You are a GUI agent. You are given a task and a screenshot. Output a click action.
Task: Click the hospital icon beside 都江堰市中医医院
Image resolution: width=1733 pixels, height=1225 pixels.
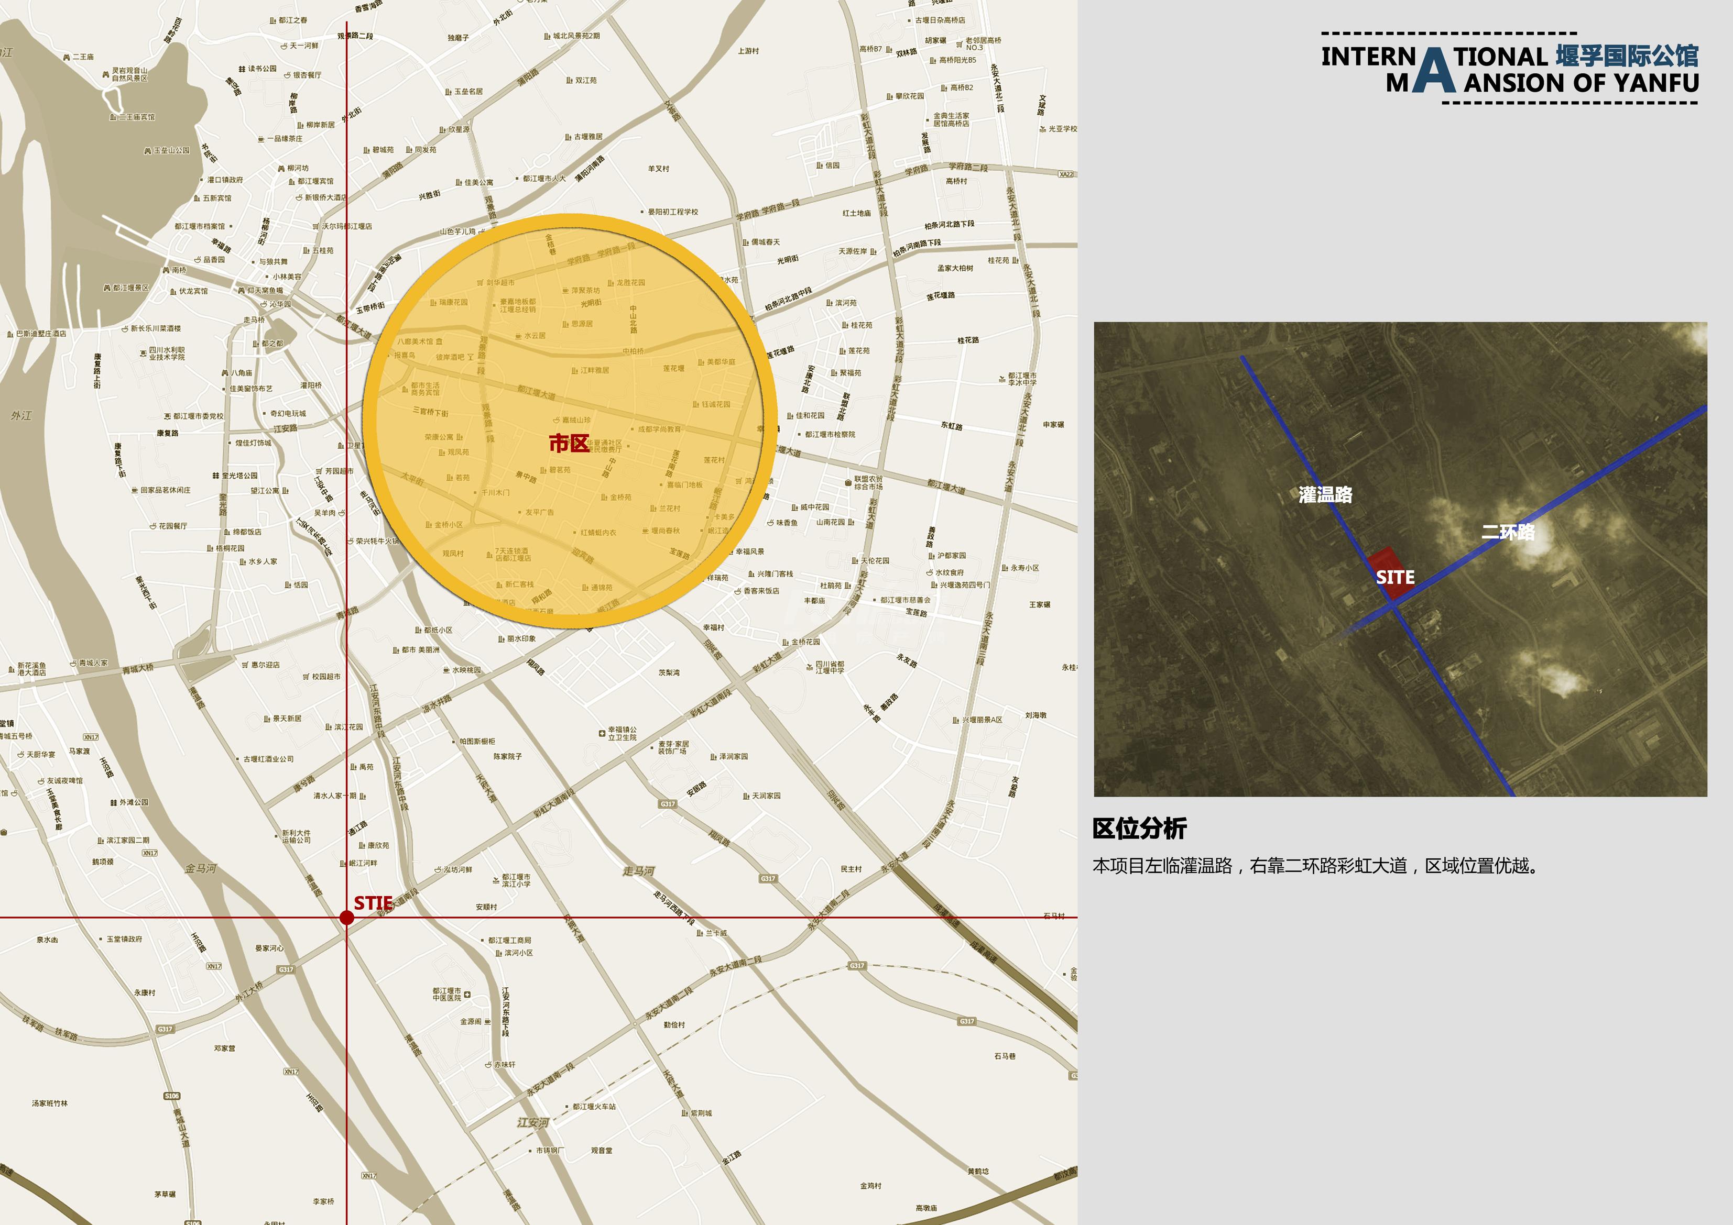point(467,994)
